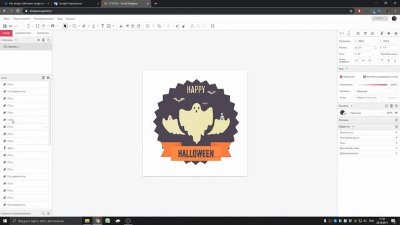
Task: Expand the Inner shadow effect row
Action: tap(368, 148)
